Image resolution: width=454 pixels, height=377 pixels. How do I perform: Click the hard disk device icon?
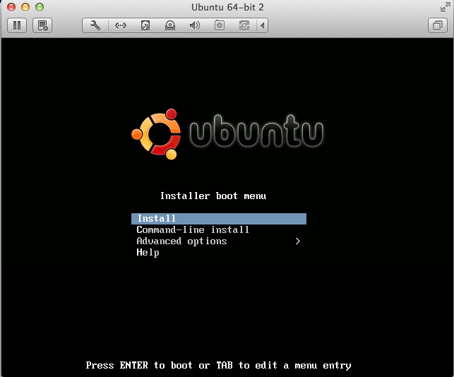[x=145, y=25]
